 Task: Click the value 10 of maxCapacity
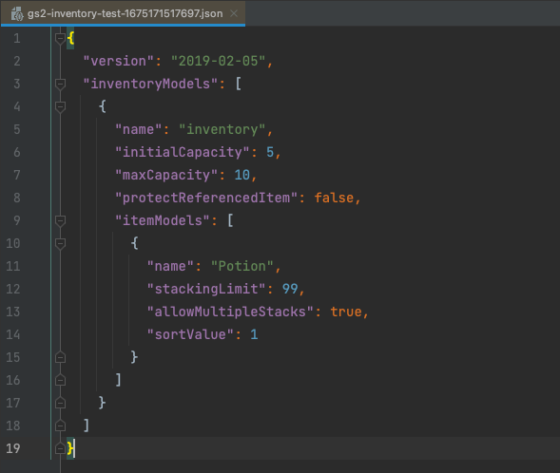[242, 175]
